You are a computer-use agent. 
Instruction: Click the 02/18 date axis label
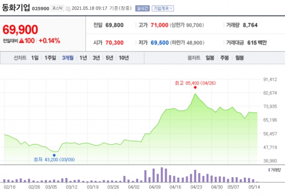(x=9, y=187)
